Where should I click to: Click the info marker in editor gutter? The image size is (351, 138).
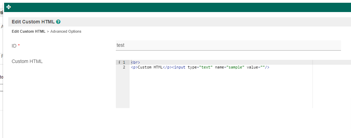119,62
